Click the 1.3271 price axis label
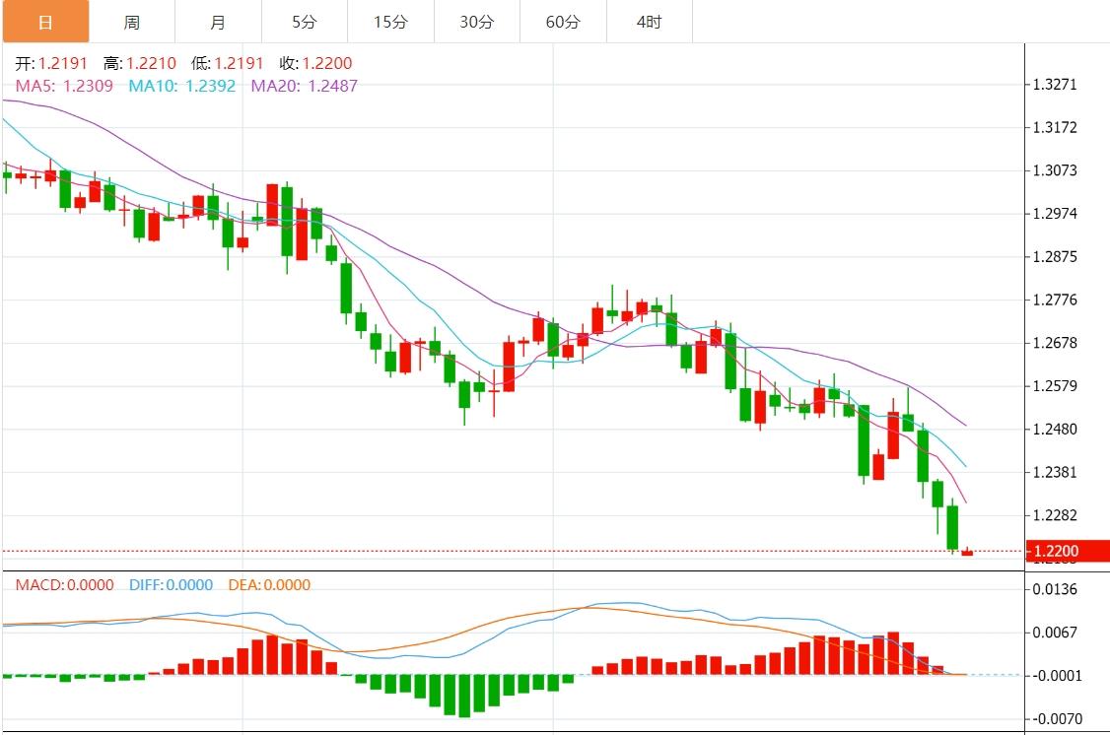The width and height of the screenshot is (1110, 735). 1054,85
